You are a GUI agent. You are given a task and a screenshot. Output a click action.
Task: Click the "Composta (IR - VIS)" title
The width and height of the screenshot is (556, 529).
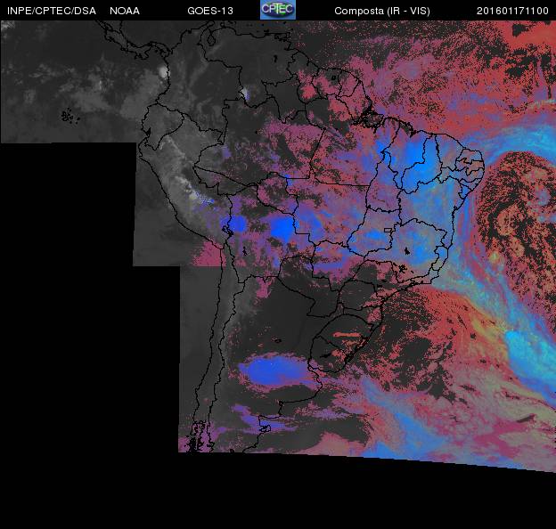[382, 11]
